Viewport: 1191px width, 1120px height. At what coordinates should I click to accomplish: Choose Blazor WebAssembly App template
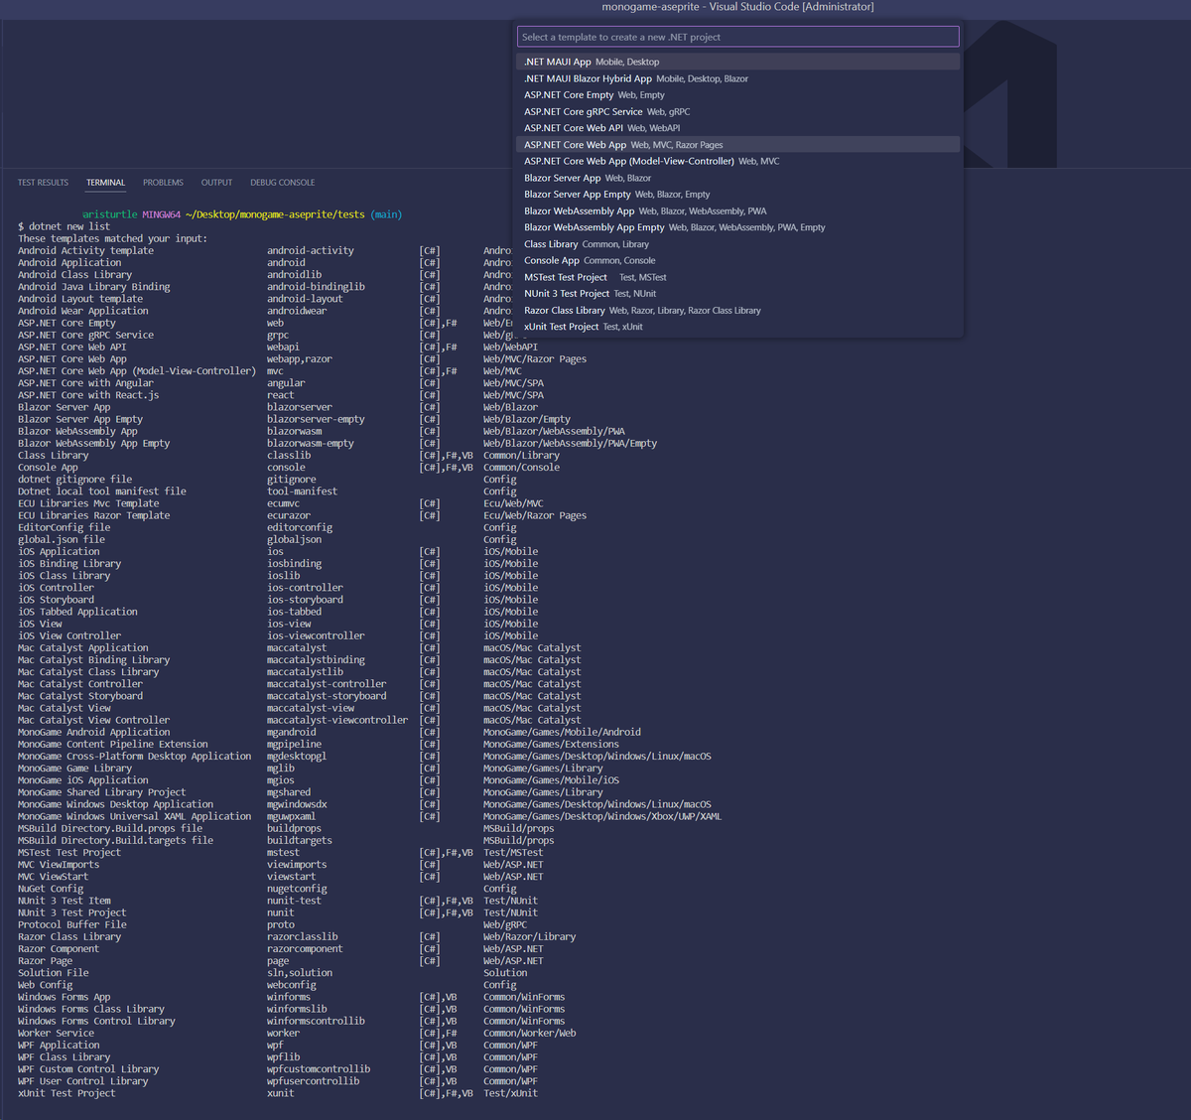tap(738, 210)
